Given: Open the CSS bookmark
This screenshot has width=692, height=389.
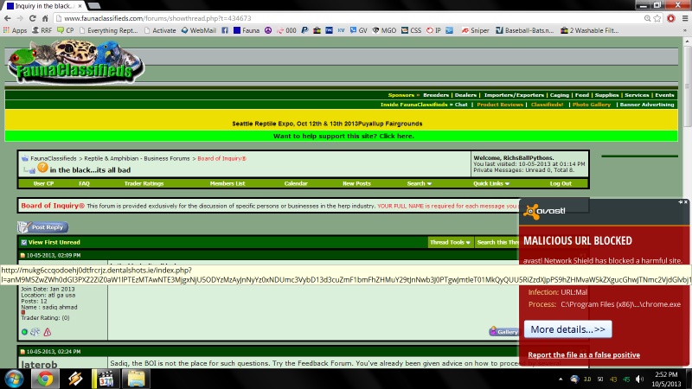Looking at the screenshot, I should (411, 30).
